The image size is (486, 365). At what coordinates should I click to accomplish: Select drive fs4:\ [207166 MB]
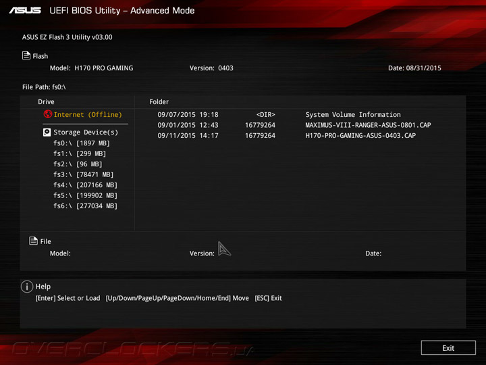pos(85,185)
